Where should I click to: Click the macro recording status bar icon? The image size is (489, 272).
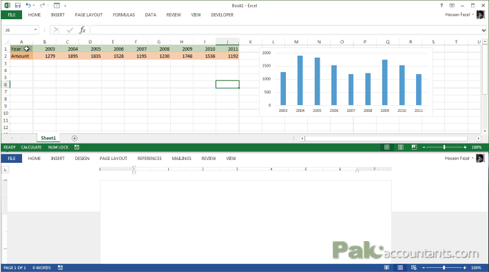coord(76,148)
